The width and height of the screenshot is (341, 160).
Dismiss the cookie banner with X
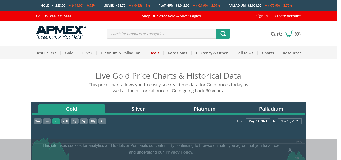tap(290, 150)
